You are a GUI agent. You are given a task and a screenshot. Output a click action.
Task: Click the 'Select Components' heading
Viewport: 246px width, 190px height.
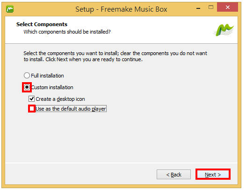pyautogui.click(x=42, y=24)
